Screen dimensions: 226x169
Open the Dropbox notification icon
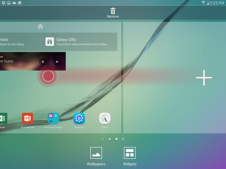tap(3, 3)
